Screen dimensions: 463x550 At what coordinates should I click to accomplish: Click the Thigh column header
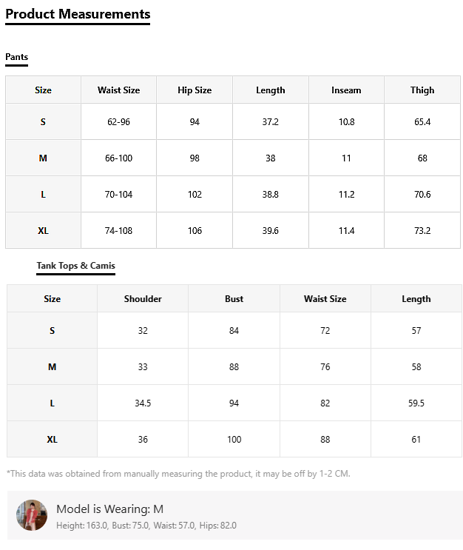[422, 90]
